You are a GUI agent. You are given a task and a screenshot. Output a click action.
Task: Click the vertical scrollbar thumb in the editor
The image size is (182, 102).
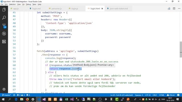coord(181,49)
